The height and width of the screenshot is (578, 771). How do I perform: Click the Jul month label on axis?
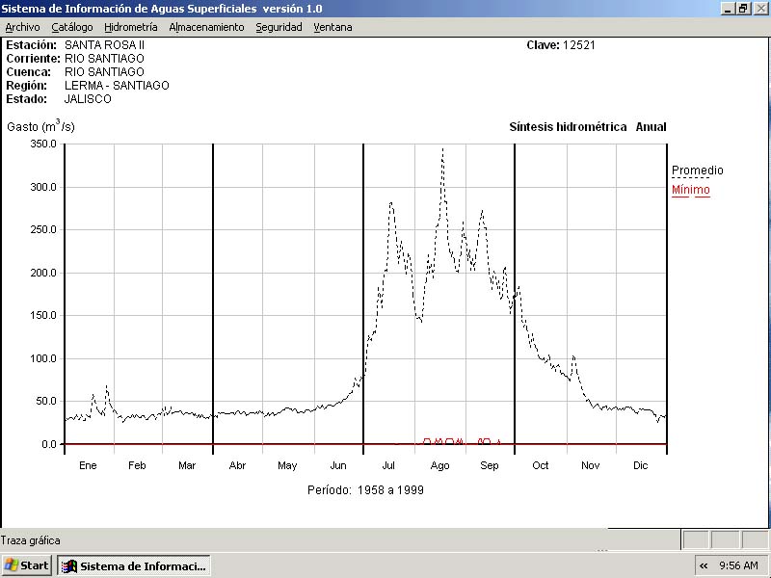tap(389, 465)
